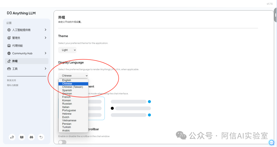Choose Persian from language list
Image resolution: width=277 pixels, height=147 pixels.
click(x=73, y=124)
